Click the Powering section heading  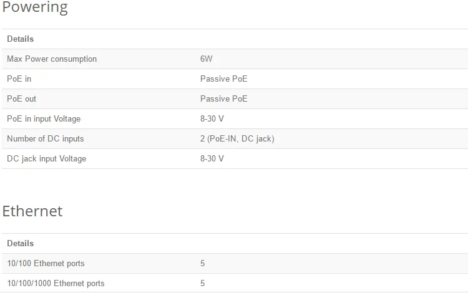click(35, 7)
